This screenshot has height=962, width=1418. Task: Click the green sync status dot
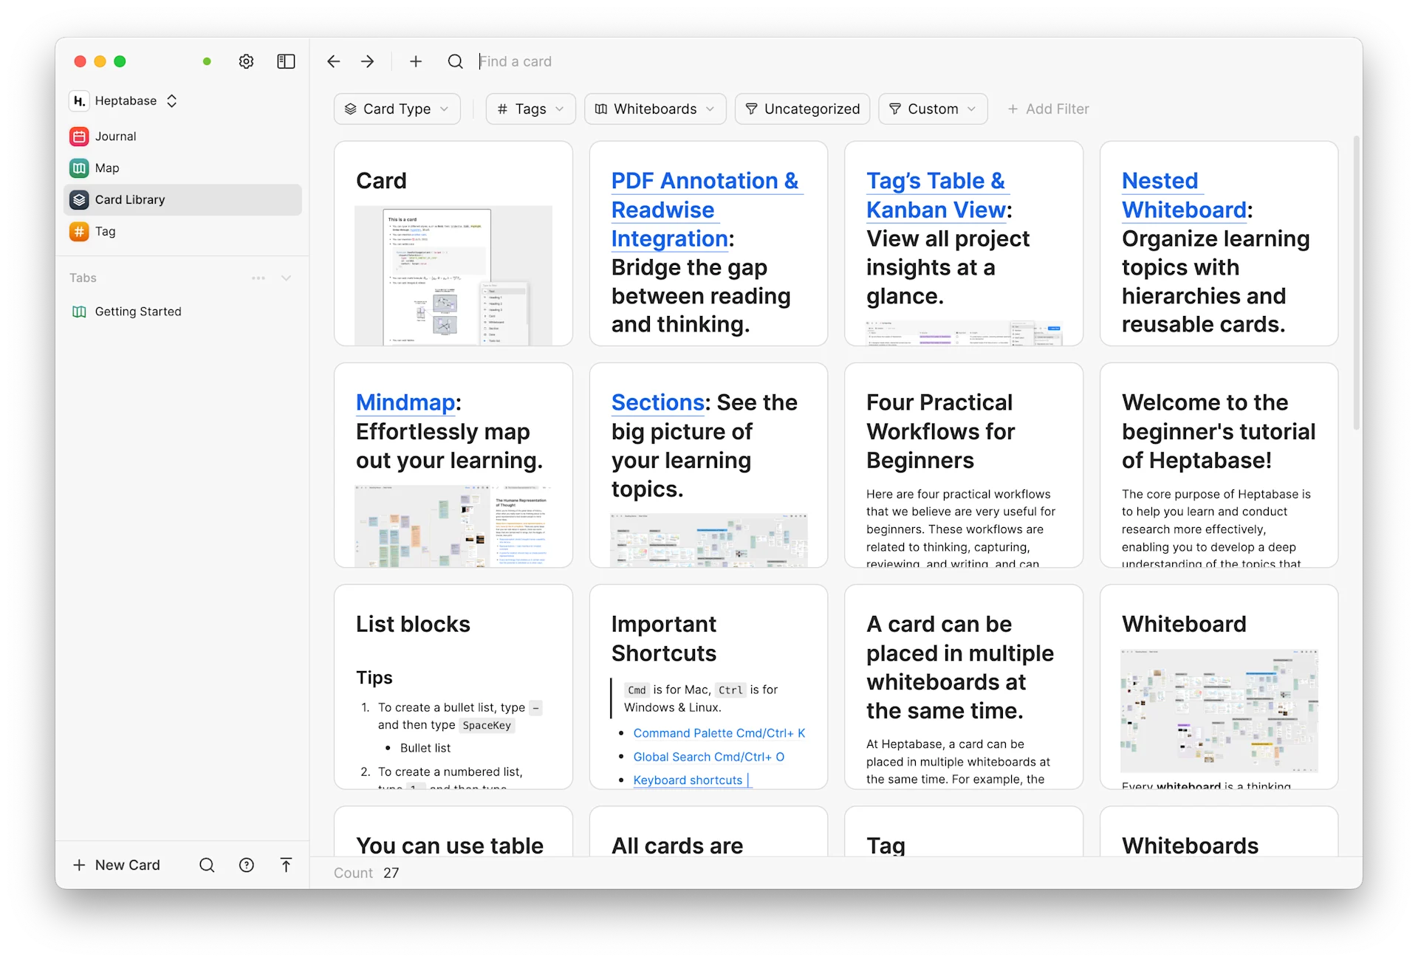coord(207,61)
